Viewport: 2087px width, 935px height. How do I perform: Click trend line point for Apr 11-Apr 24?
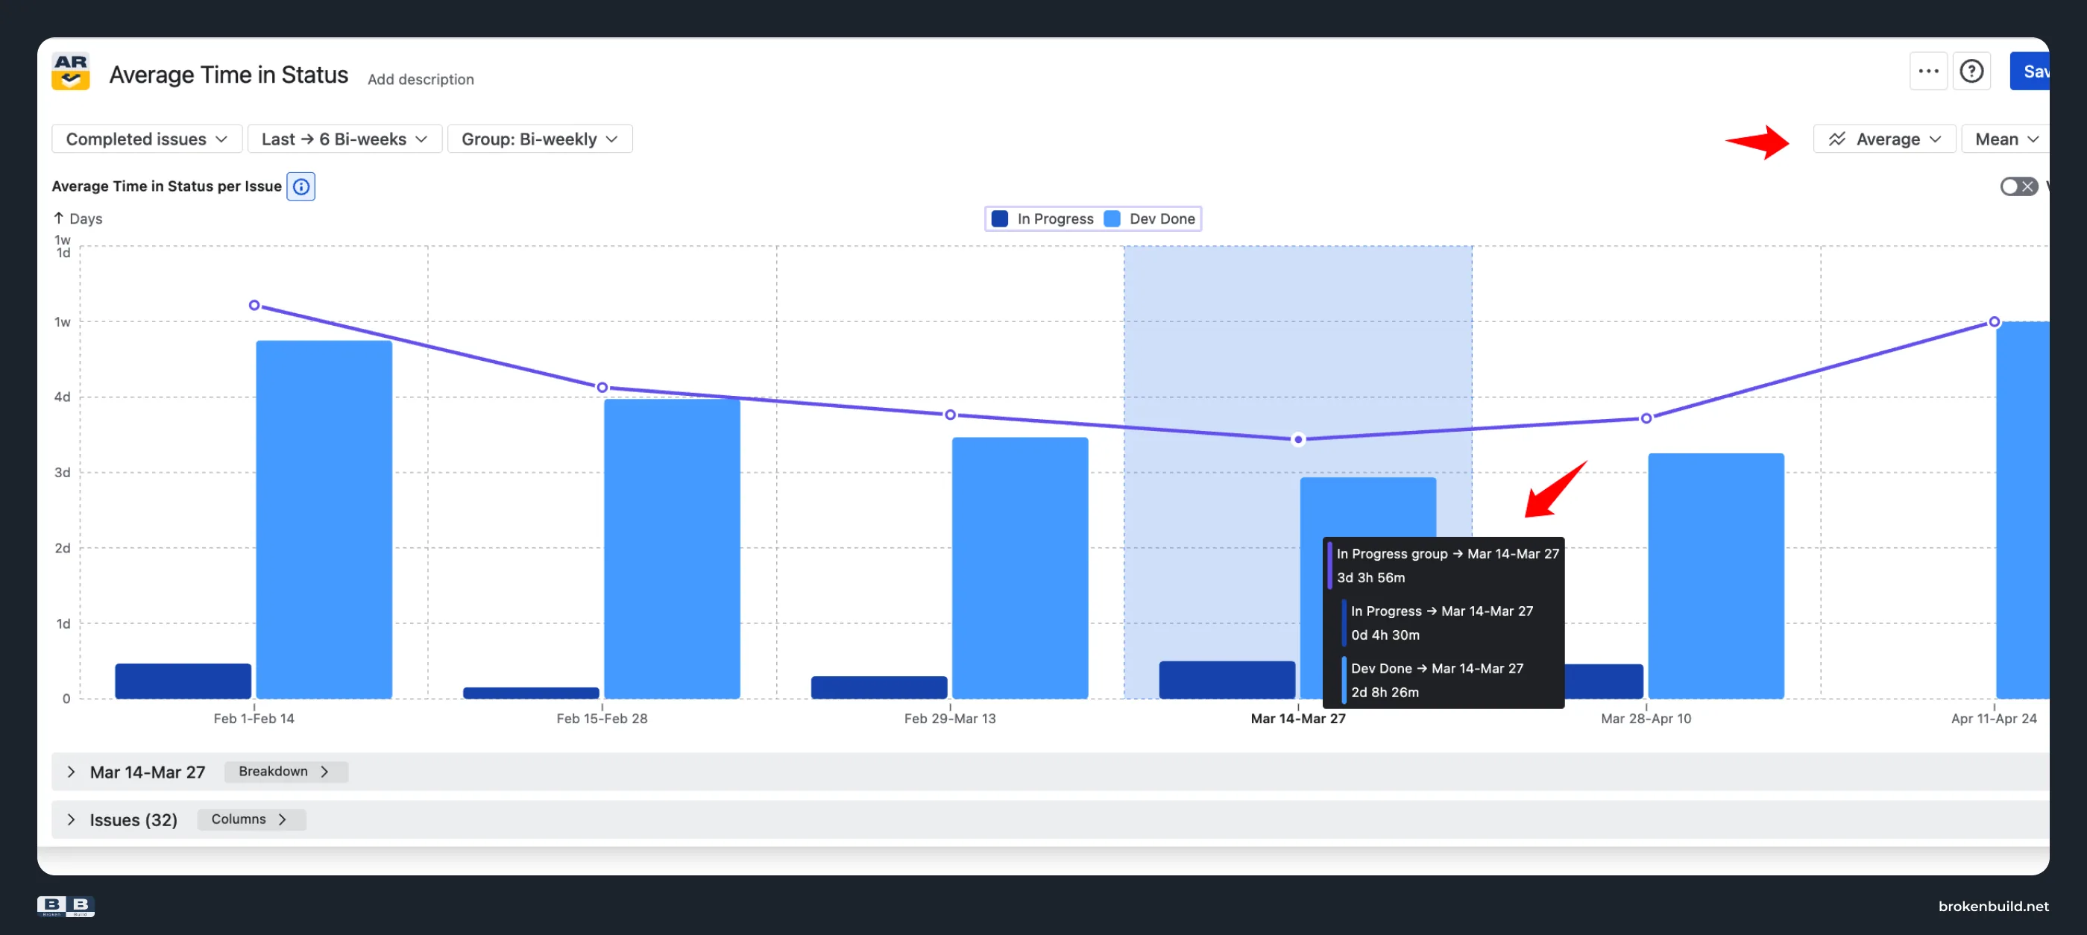coord(1994,321)
